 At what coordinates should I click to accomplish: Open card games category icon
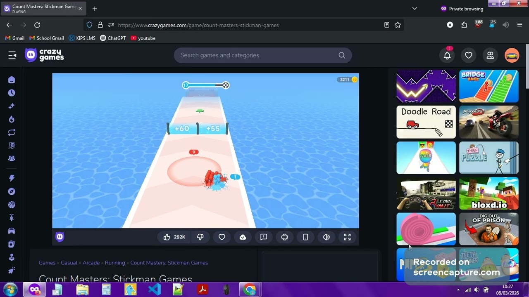click(x=12, y=244)
